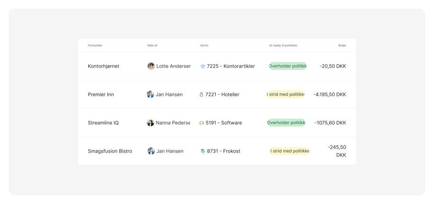The image size is (434, 204).
Task: Click Lotte Andersen's profile avatar
Action: (x=151, y=66)
